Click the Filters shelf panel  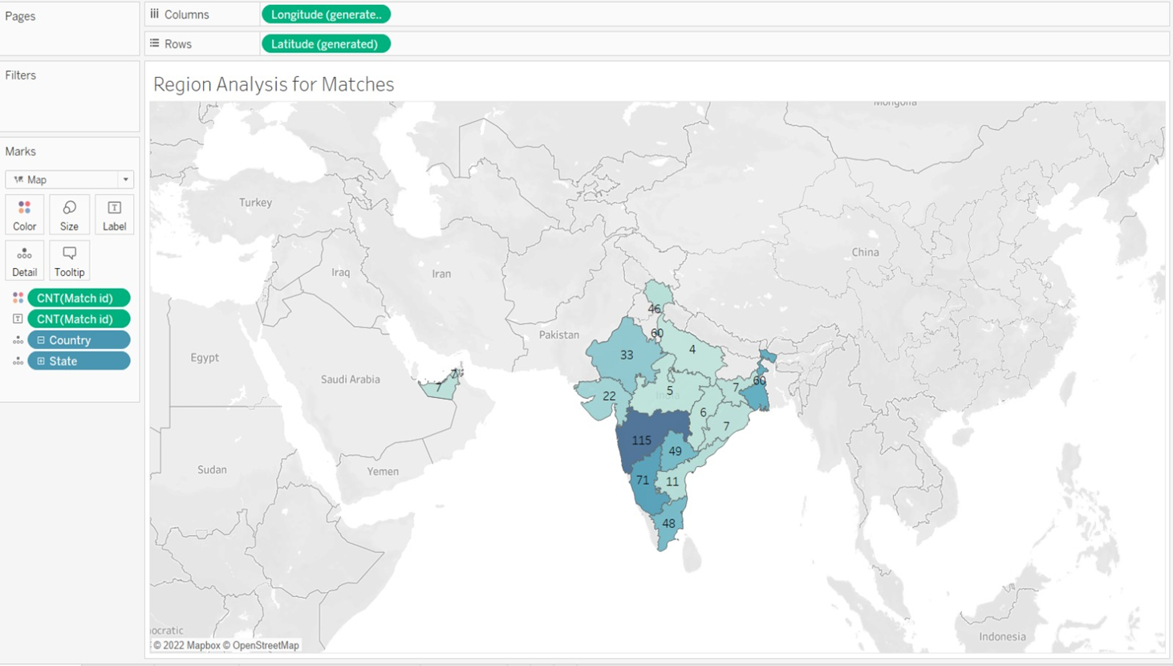pos(68,96)
